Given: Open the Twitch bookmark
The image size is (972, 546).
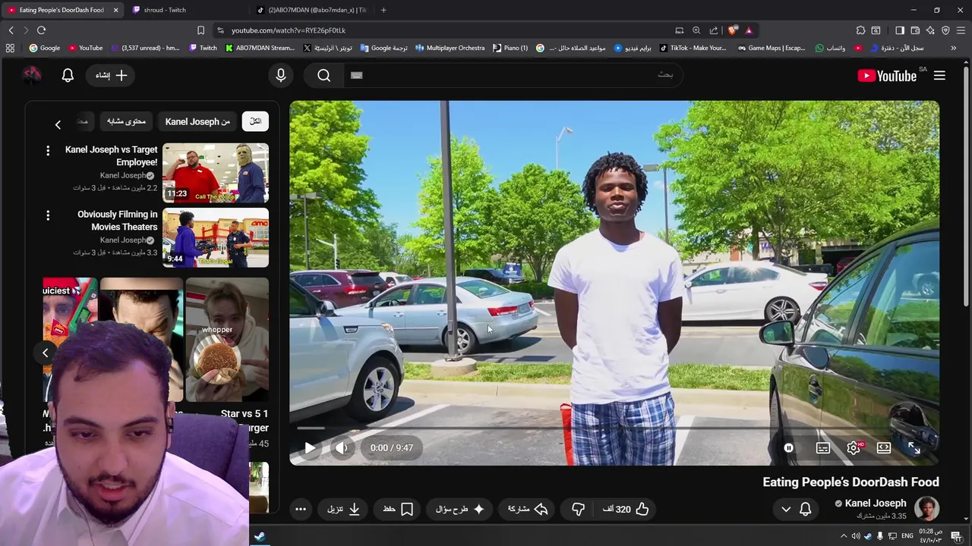Looking at the screenshot, I should [203, 48].
